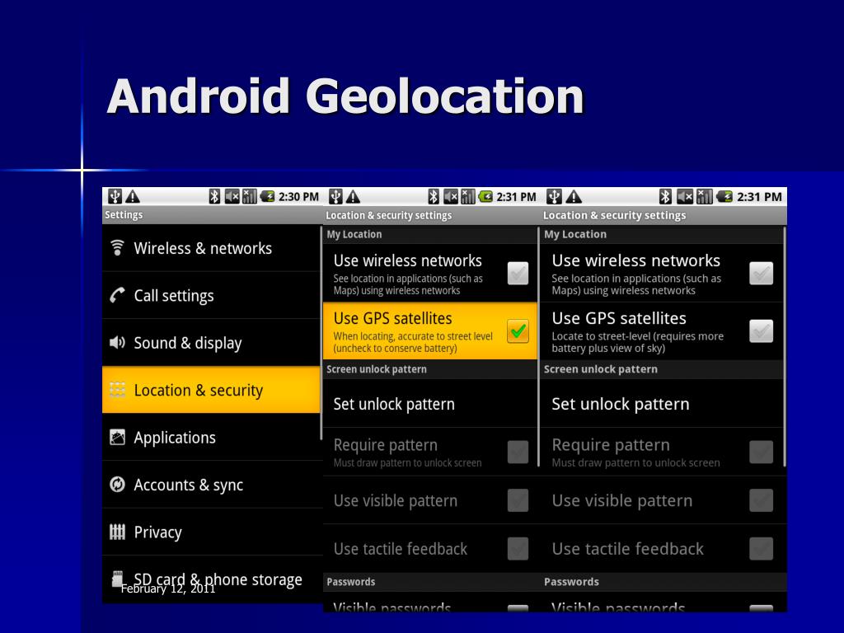Tap warning triangle in right screen status bar
The height and width of the screenshot is (633, 844).
pyautogui.click(x=574, y=196)
